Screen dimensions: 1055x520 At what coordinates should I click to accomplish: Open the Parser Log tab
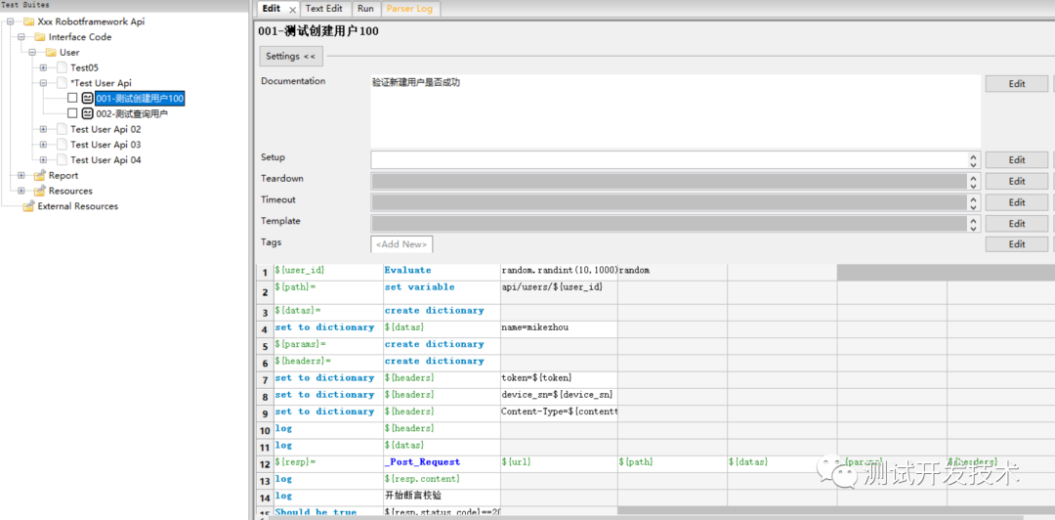tap(409, 9)
